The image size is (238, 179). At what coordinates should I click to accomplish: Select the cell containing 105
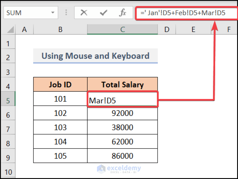60,156
